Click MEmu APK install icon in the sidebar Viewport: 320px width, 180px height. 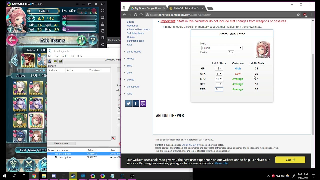(x=103, y=24)
